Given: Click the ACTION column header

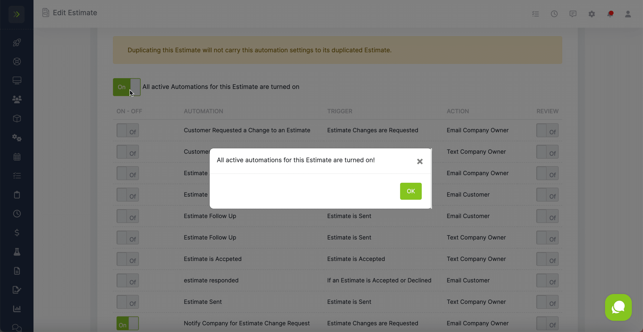Looking at the screenshot, I should [458, 111].
